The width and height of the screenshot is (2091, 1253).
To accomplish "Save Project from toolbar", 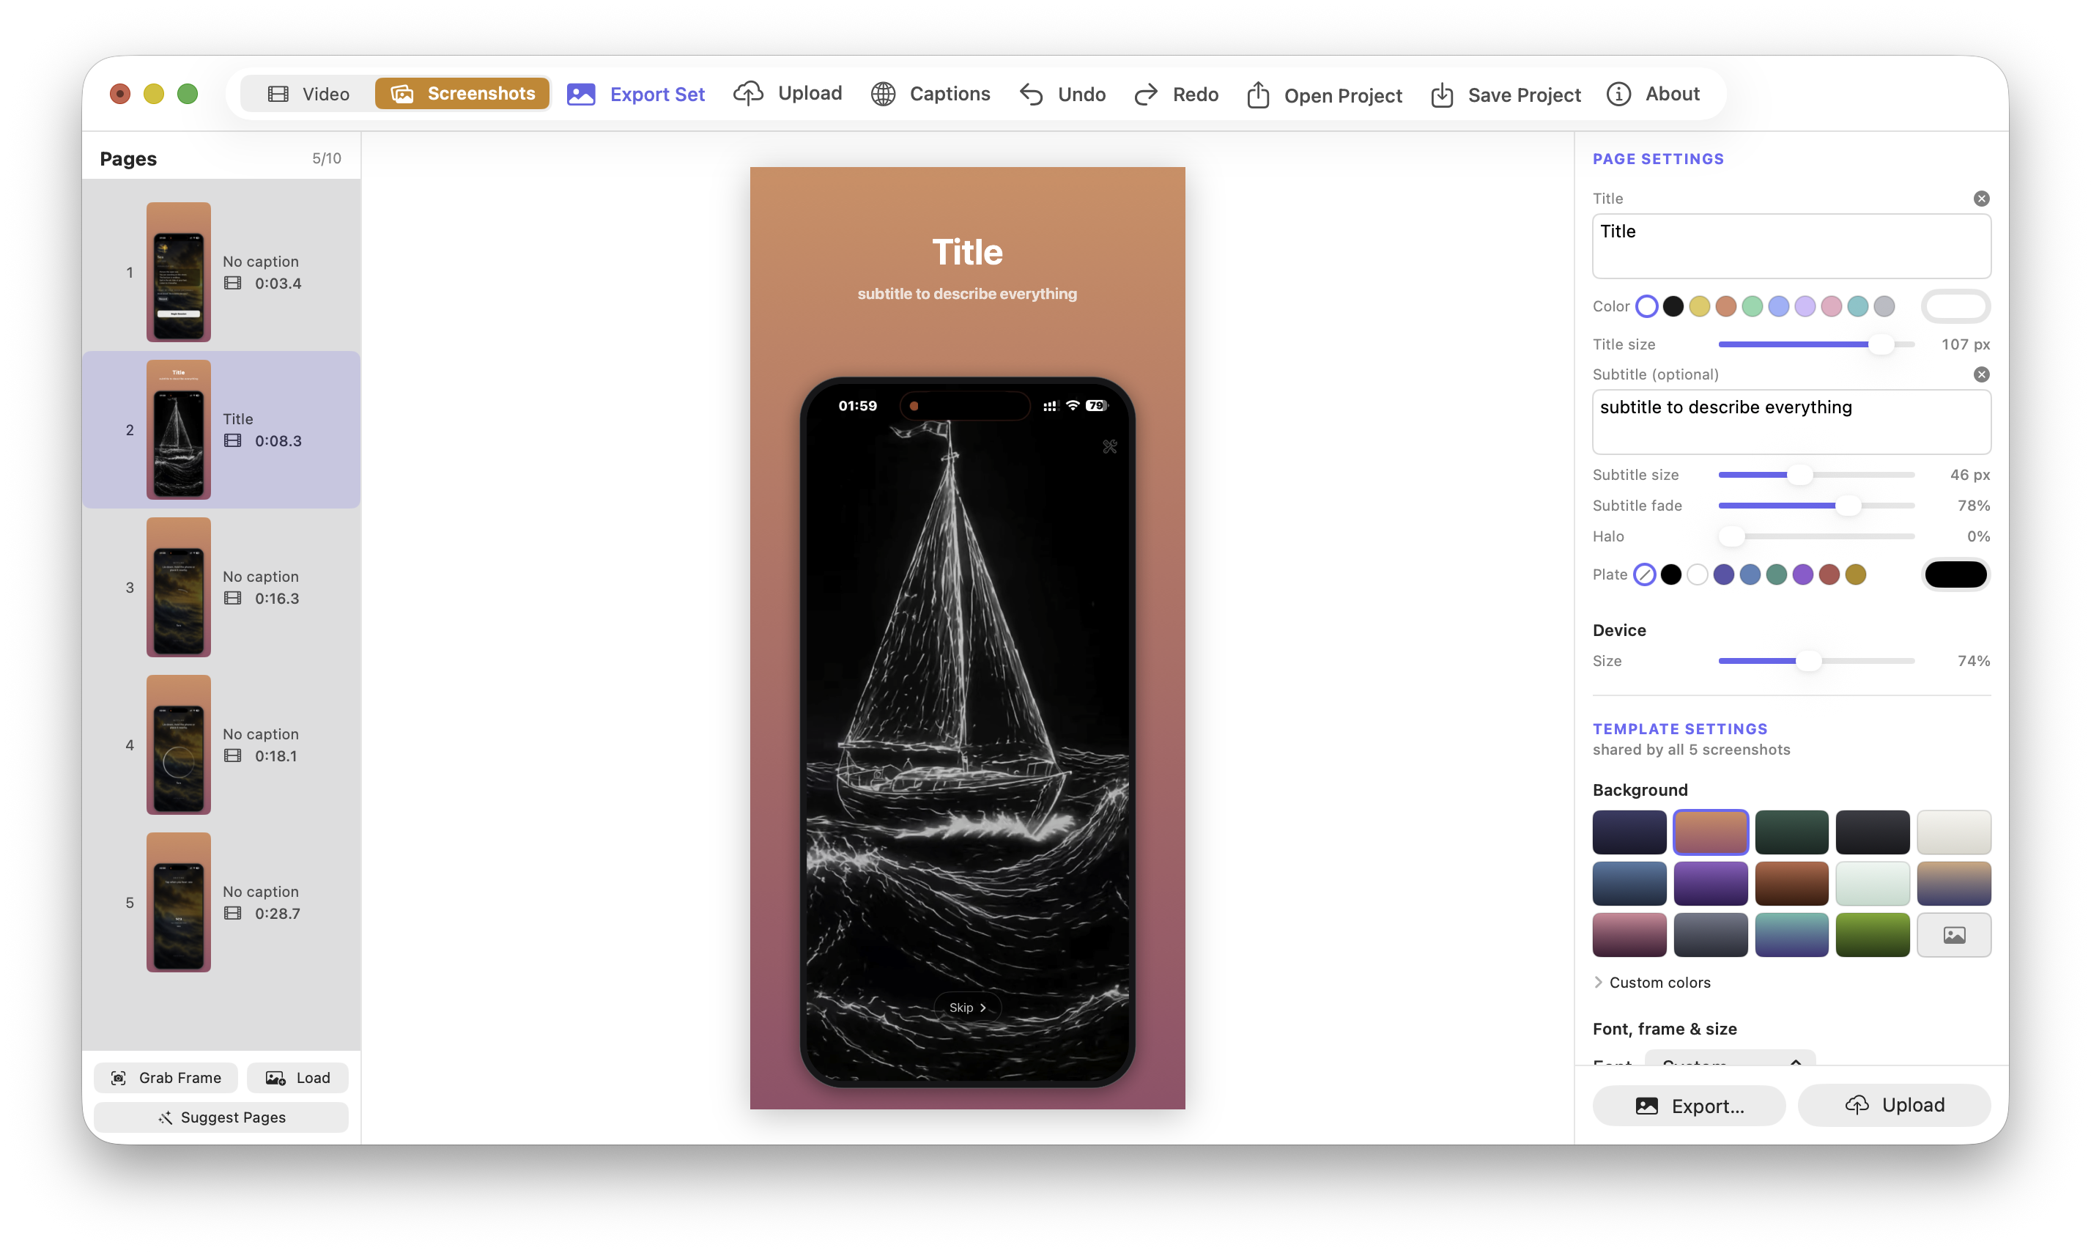I will (1505, 95).
